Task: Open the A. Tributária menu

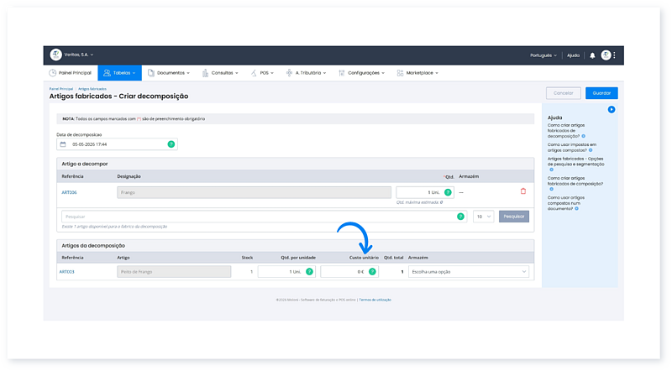Action: [x=306, y=73]
